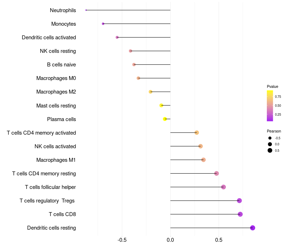This screenshot has height=250, width=285.
Task: Click the Pearson -0.5 legend circle
Action: (270, 138)
